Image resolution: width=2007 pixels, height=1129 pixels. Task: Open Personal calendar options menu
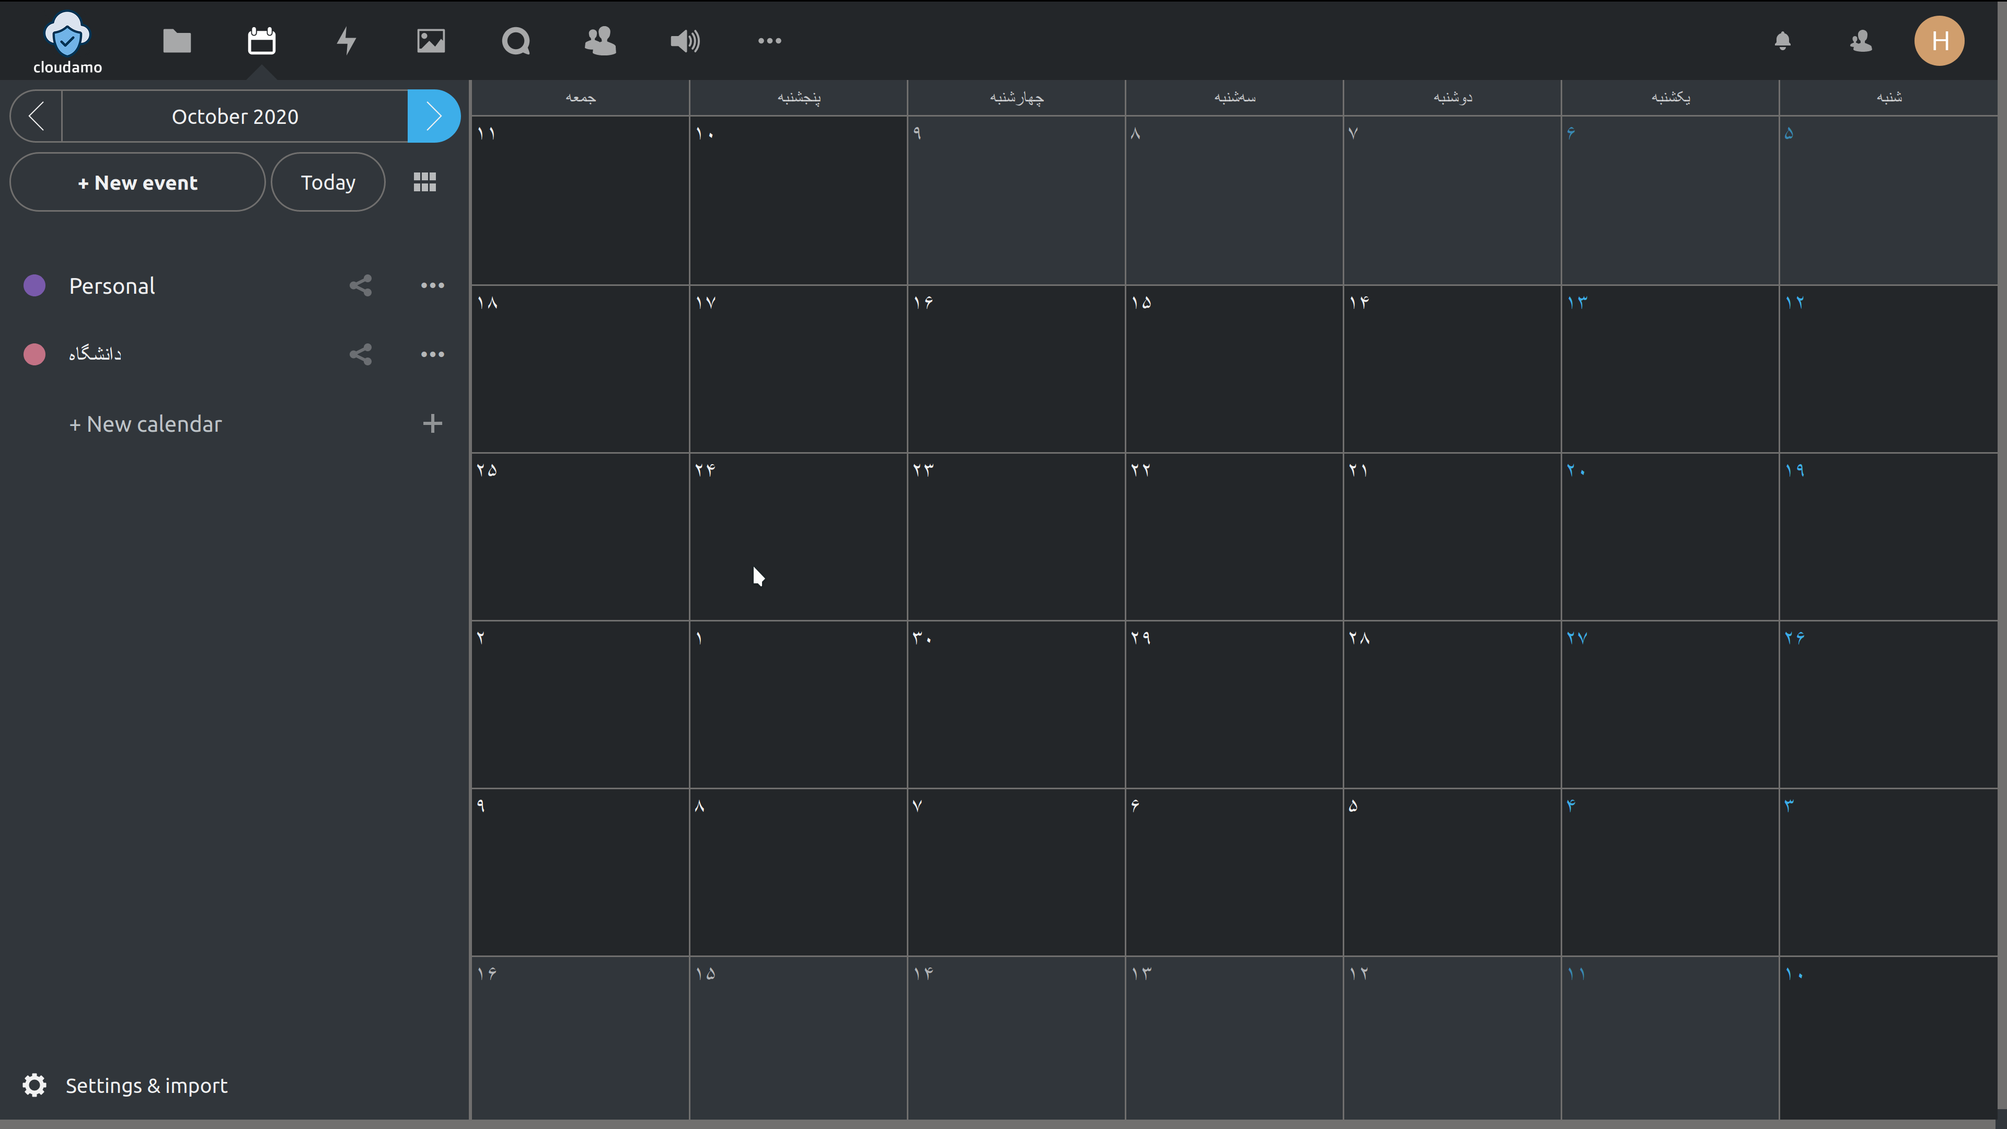click(432, 286)
